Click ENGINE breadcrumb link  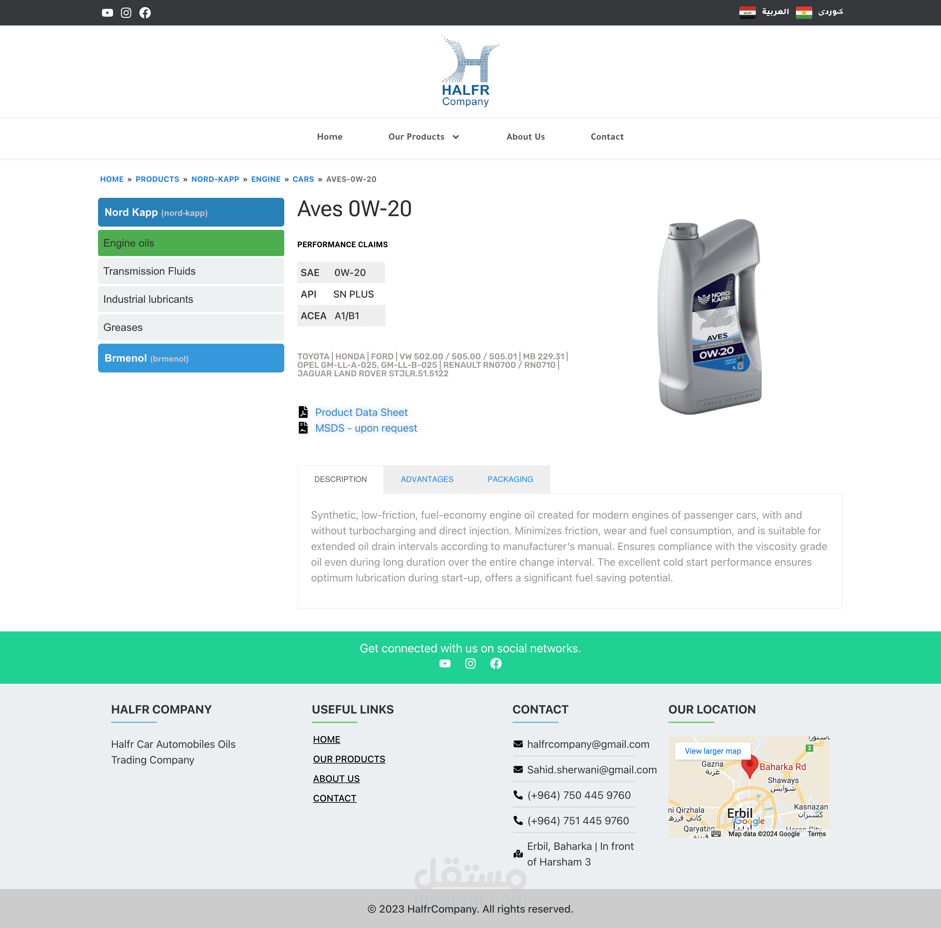(266, 180)
